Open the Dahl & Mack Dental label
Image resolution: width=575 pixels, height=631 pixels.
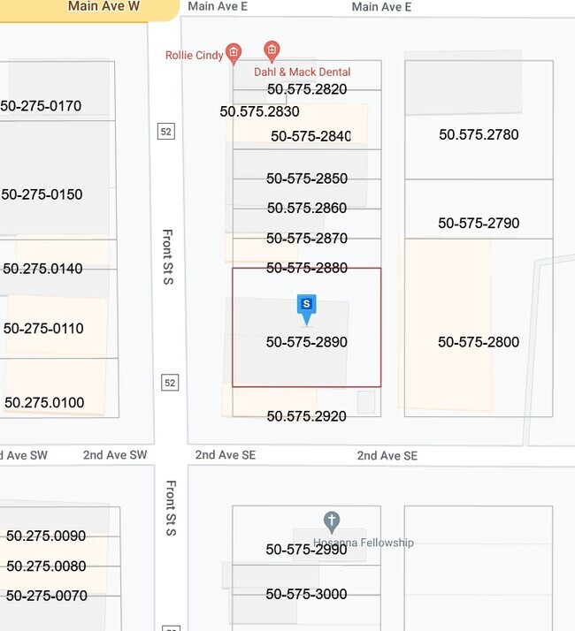302,72
